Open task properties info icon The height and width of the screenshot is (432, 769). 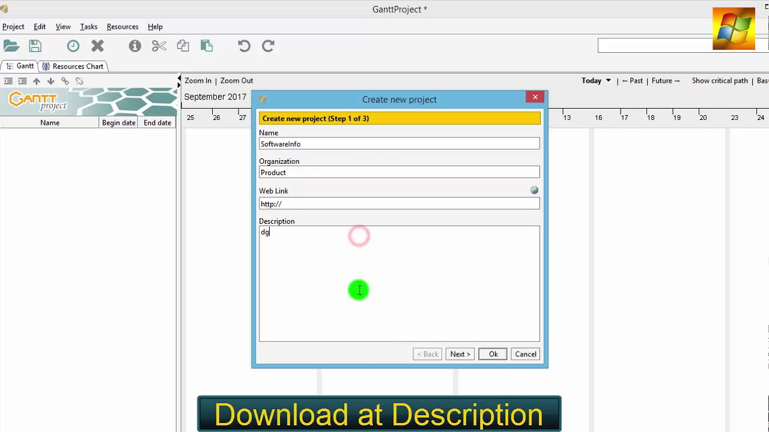point(135,46)
